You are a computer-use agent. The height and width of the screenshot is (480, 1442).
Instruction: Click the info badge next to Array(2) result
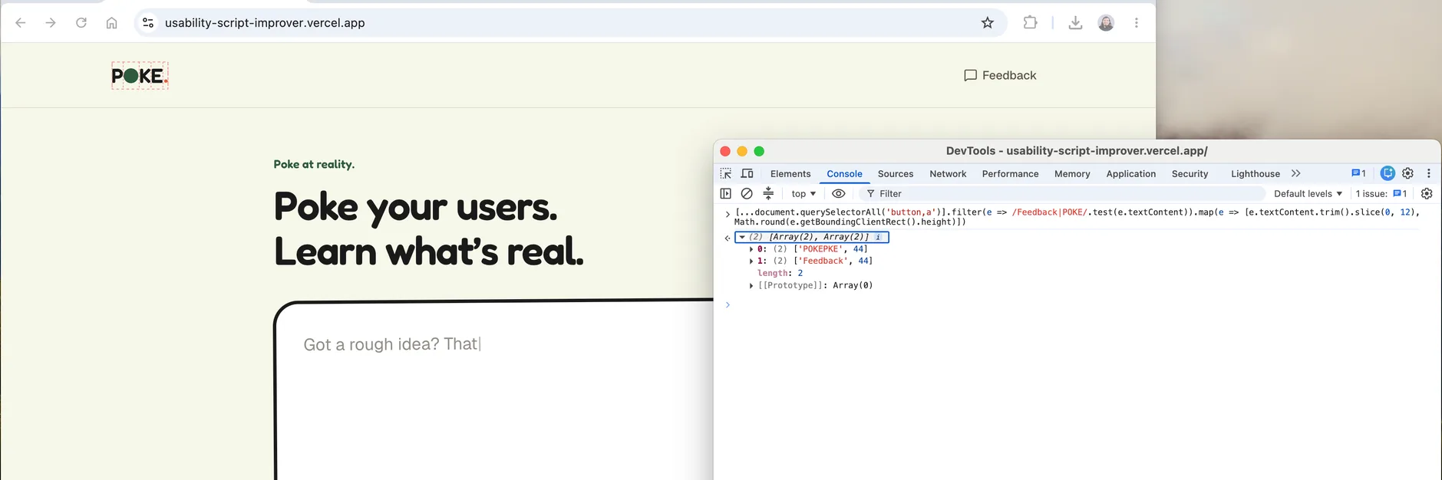pyautogui.click(x=878, y=237)
